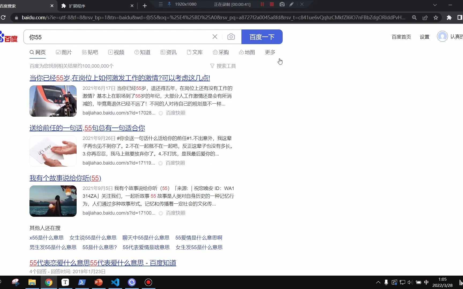Click the microphone tray icon
This screenshot has width=463, height=289.
tap(386, 282)
